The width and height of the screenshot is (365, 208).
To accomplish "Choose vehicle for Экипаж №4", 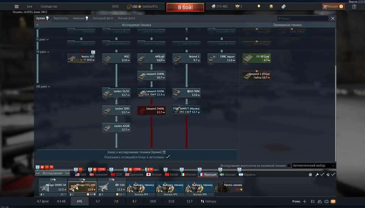I will pos(141,189).
